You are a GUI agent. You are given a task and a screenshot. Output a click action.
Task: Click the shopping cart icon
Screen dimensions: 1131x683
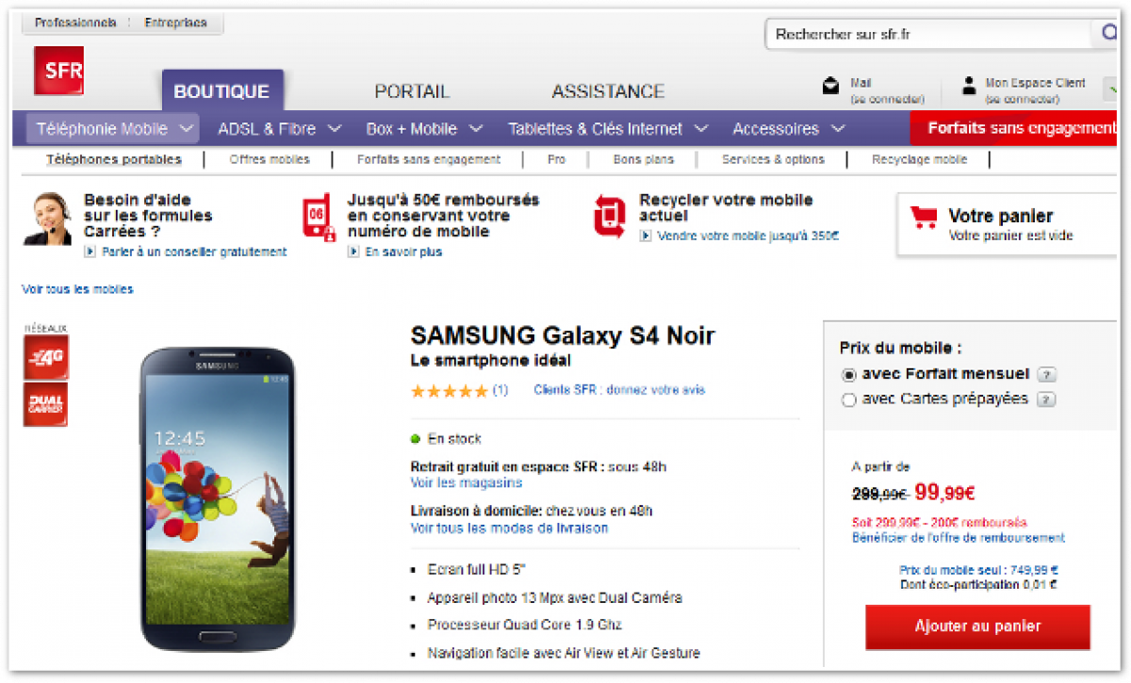coord(924,218)
